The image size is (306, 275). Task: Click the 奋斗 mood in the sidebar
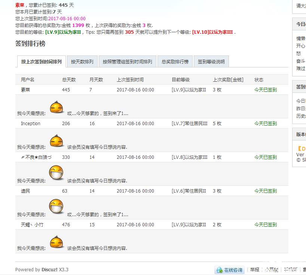tap(300, 61)
